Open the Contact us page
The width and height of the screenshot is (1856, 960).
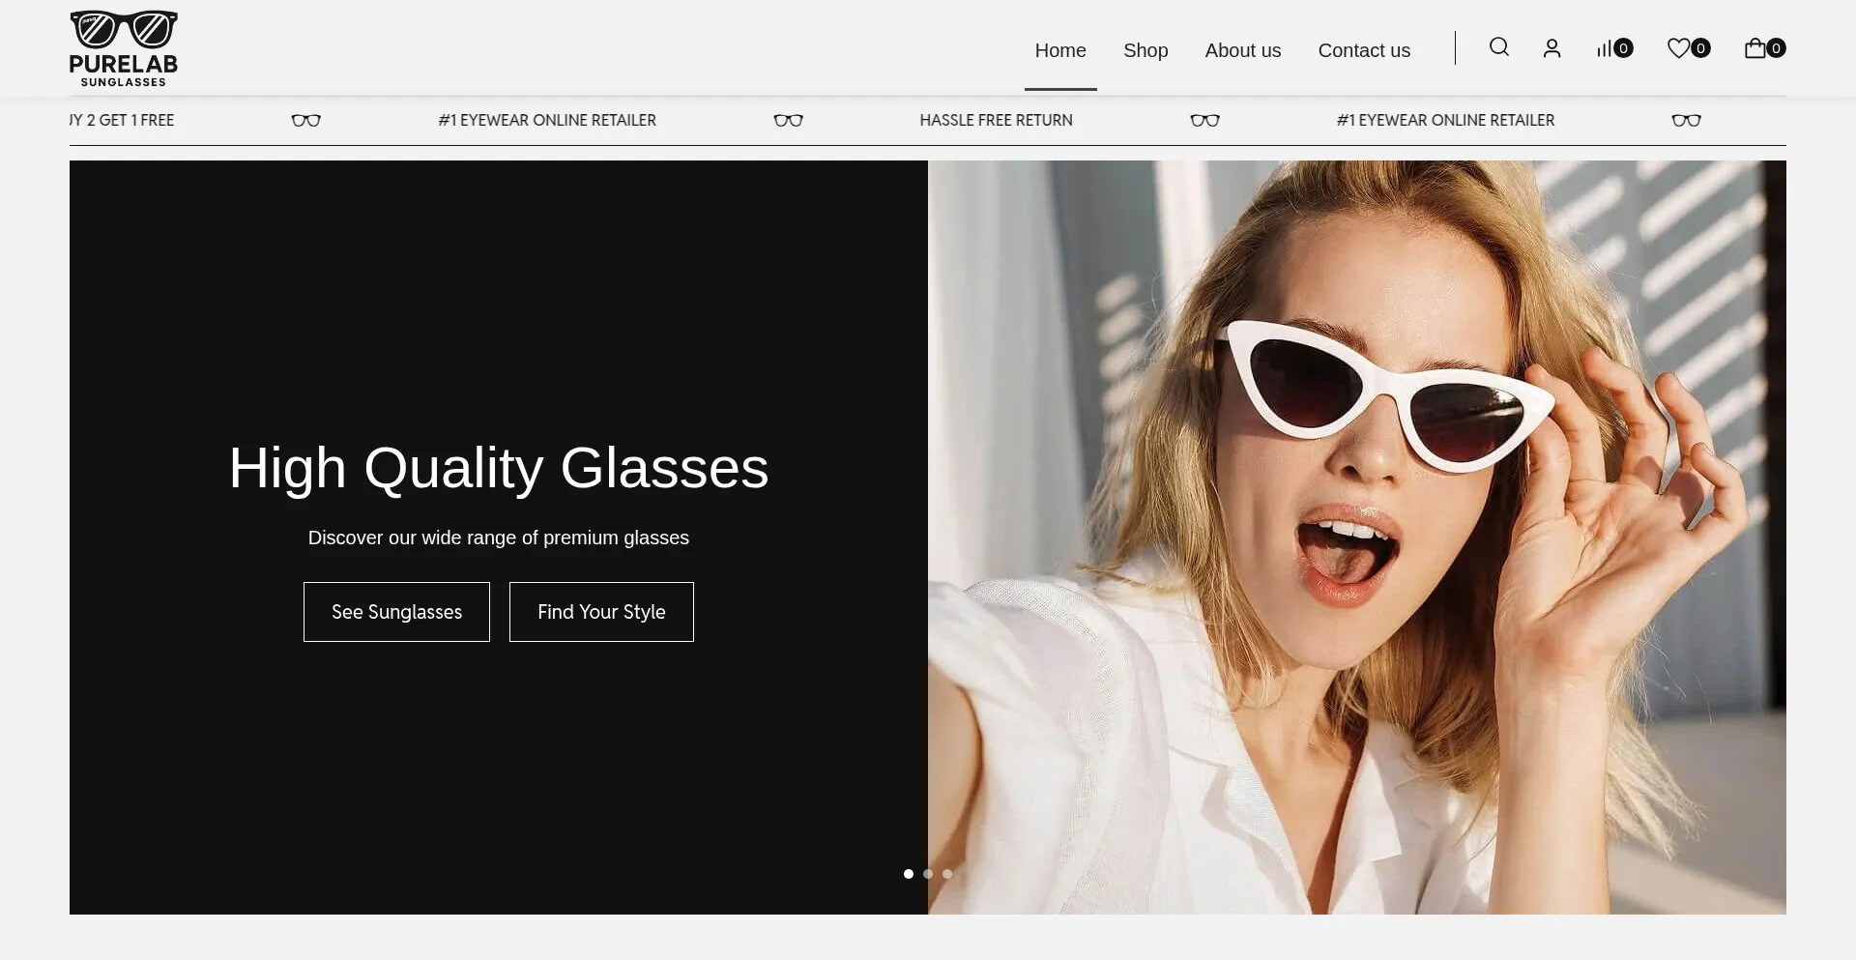pyautogui.click(x=1364, y=50)
